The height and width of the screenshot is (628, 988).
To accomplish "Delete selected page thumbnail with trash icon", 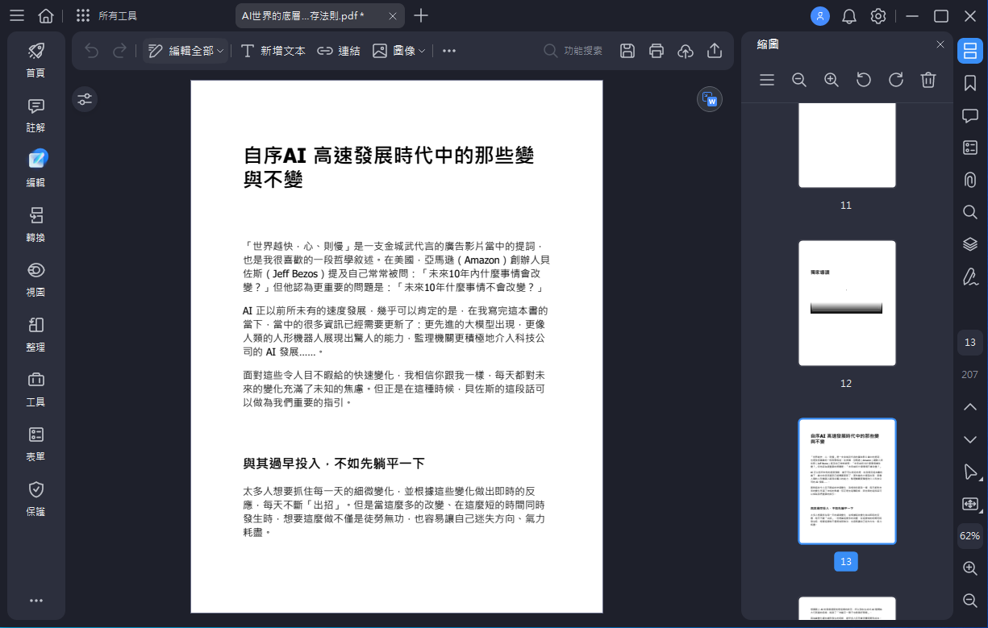I will click(x=928, y=80).
